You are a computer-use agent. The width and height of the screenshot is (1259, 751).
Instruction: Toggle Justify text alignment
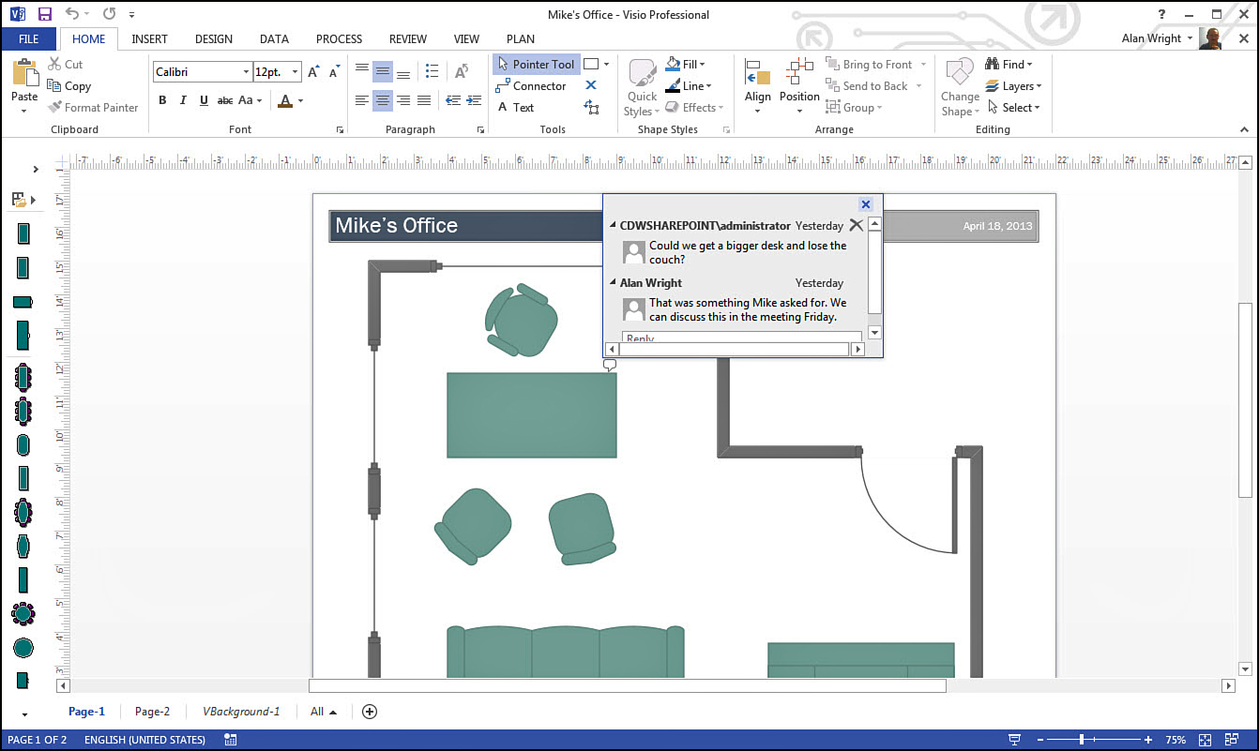[424, 100]
